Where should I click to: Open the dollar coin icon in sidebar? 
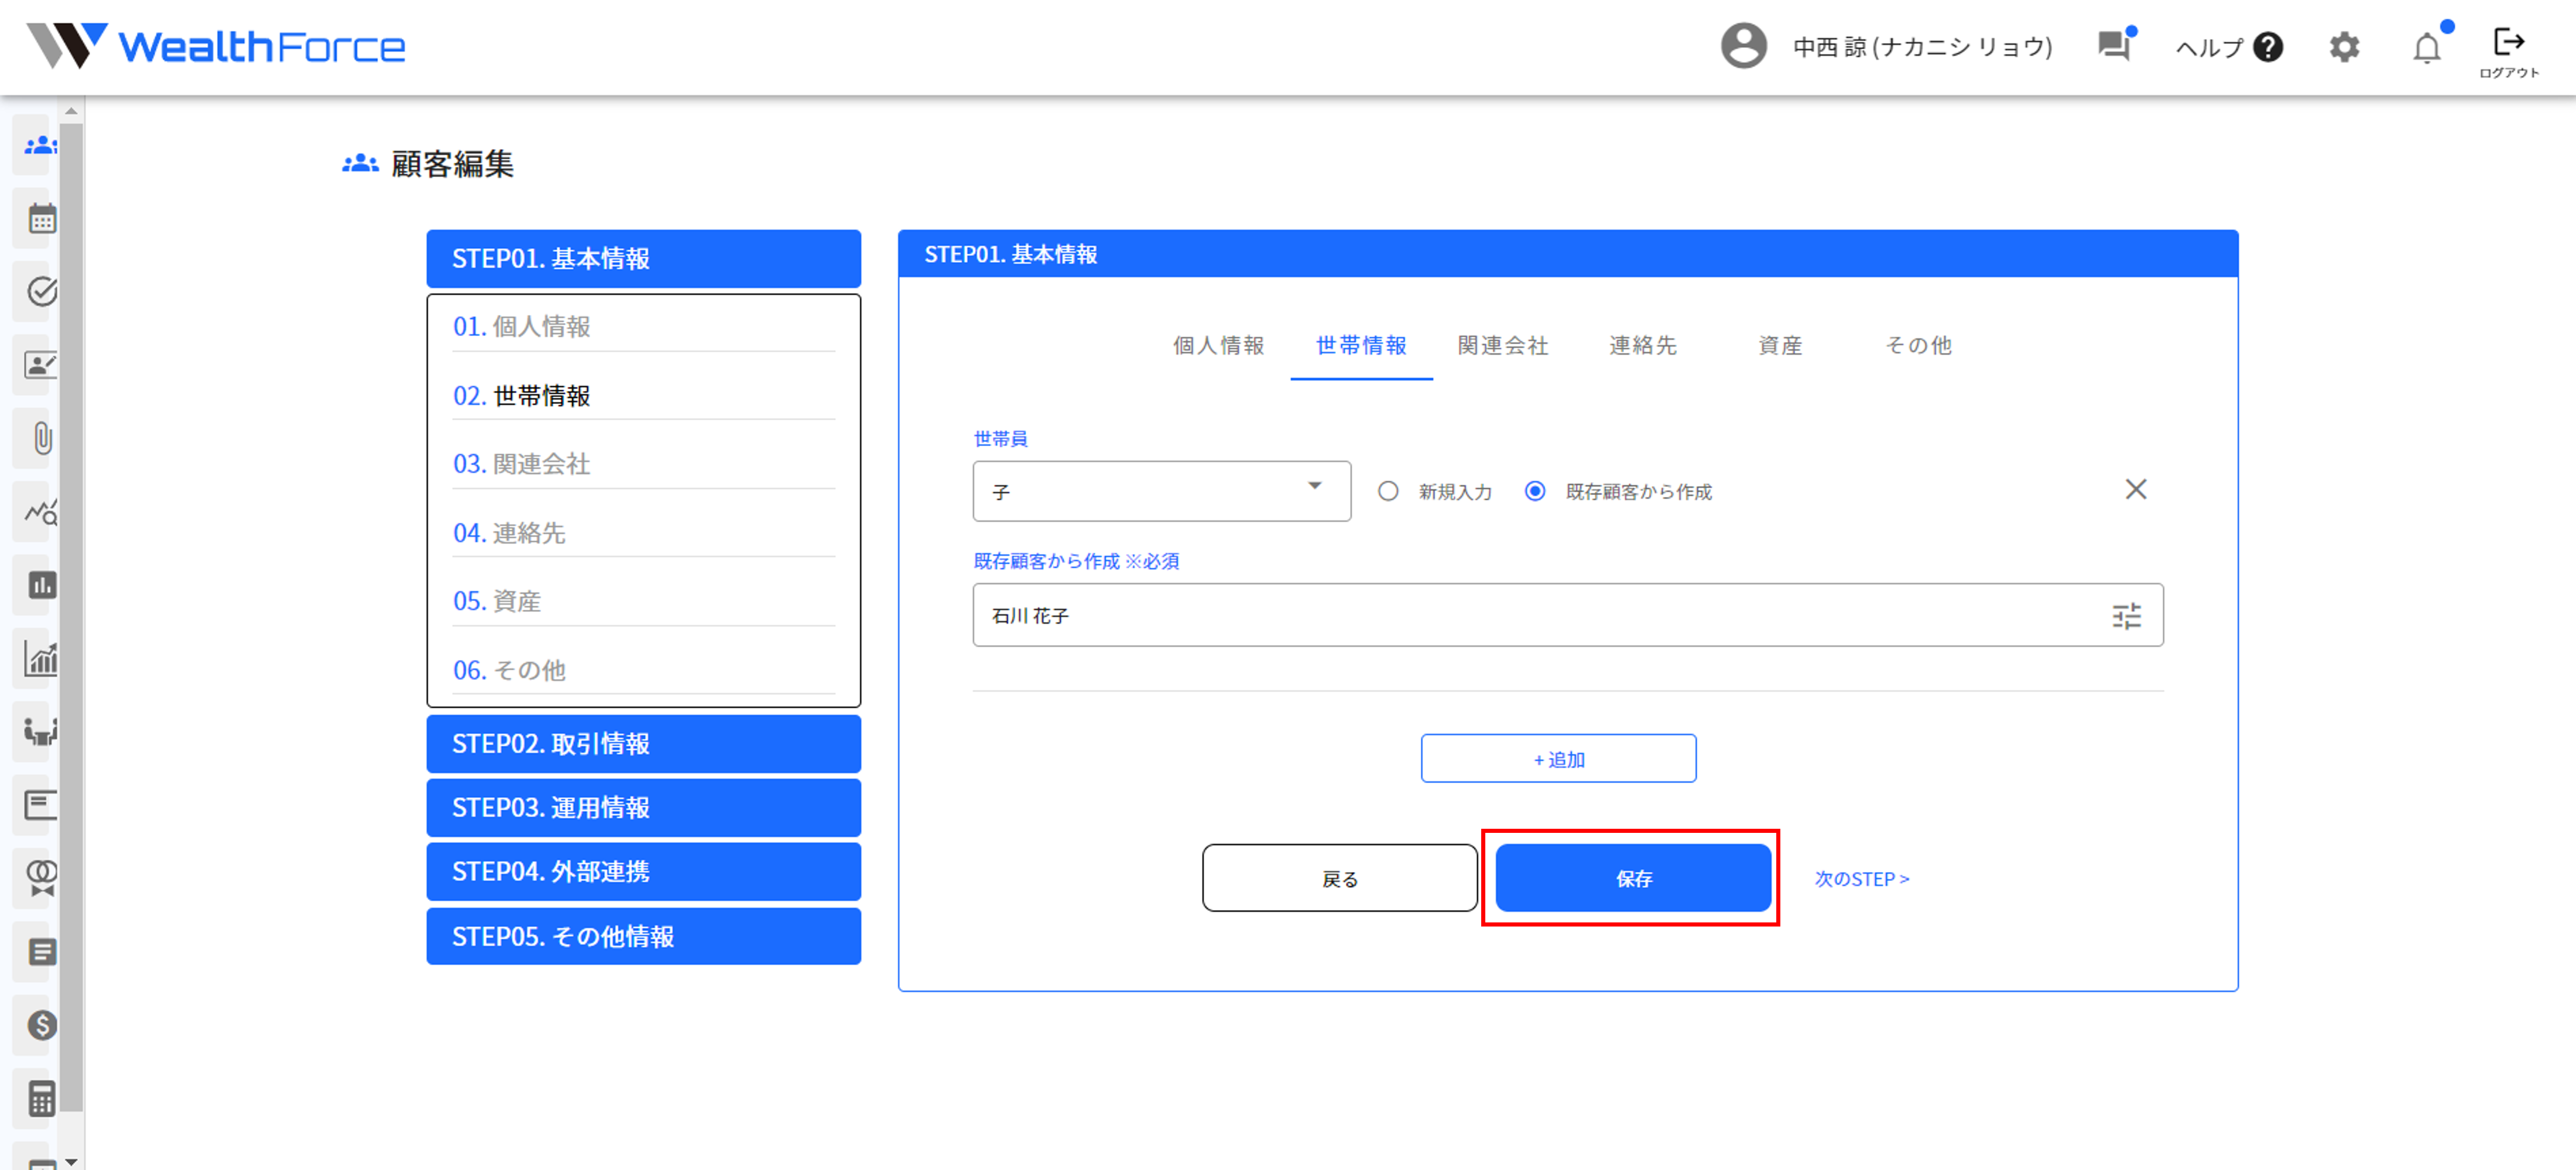tap(41, 1025)
